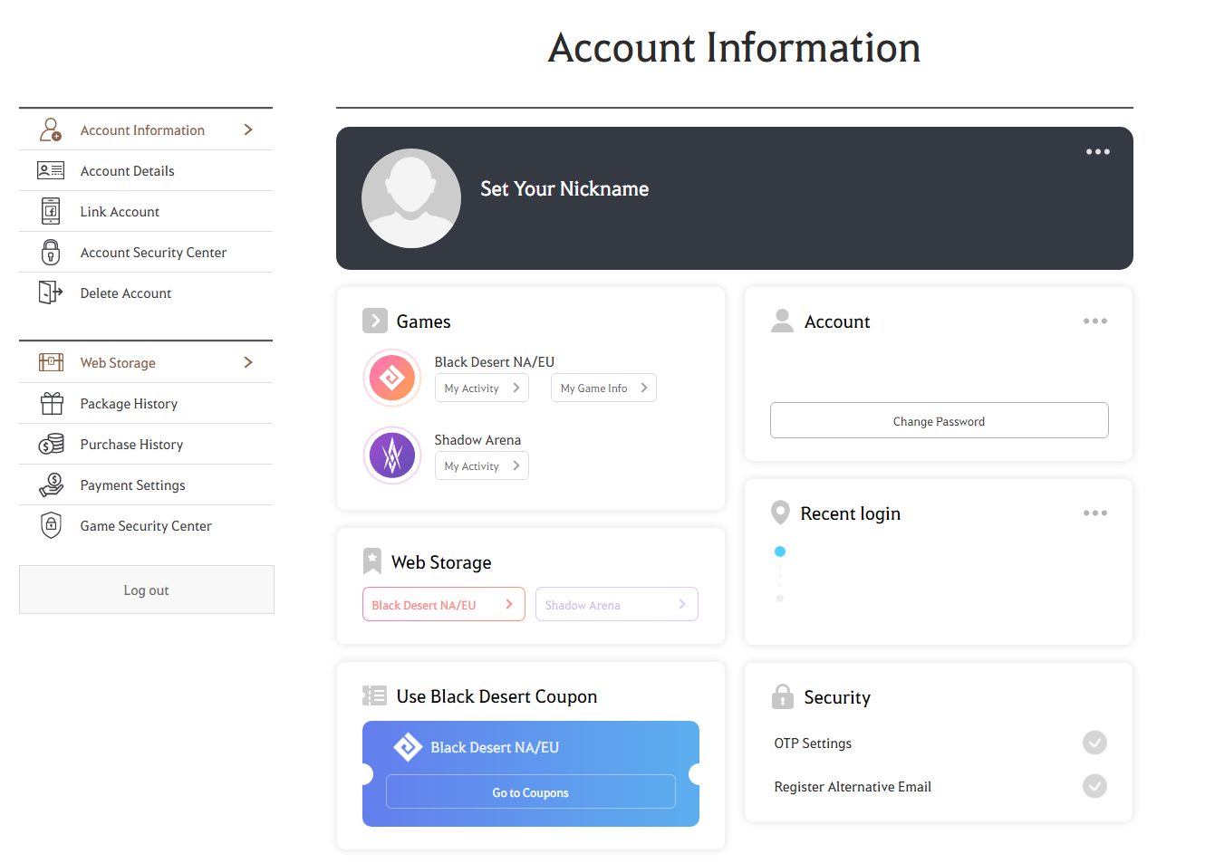Screen dimensions: 1205x863
Task: Open Account Information in sidebar menu
Action: pyautogui.click(x=146, y=129)
